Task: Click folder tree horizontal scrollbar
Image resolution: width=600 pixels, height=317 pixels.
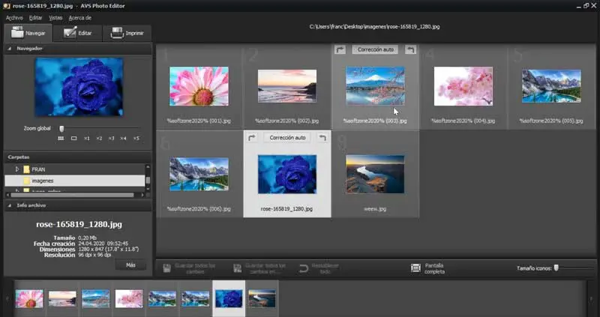Action: (72, 195)
